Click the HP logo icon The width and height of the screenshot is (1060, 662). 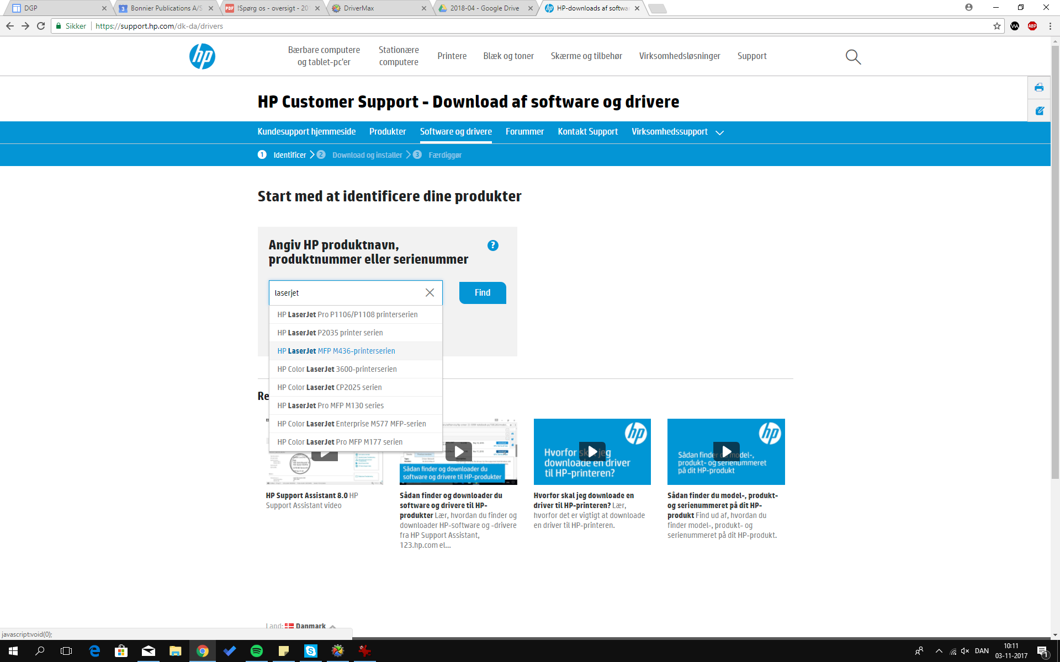click(202, 56)
